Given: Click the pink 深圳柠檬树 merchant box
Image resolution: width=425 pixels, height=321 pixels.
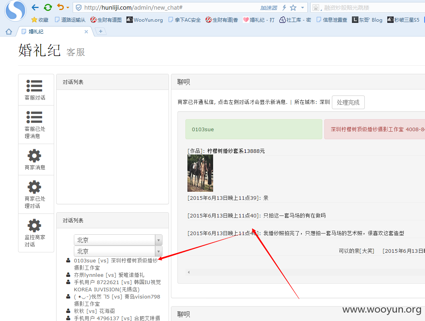Looking at the screenshot, I should 374,129.
